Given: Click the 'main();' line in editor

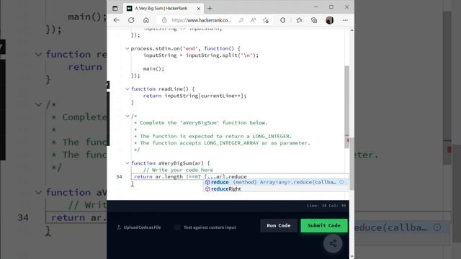Looking at the screenshot, I should [x=153, y=69].
